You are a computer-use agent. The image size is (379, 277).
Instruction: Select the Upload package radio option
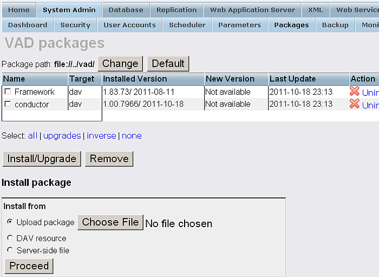pos(10,222)
